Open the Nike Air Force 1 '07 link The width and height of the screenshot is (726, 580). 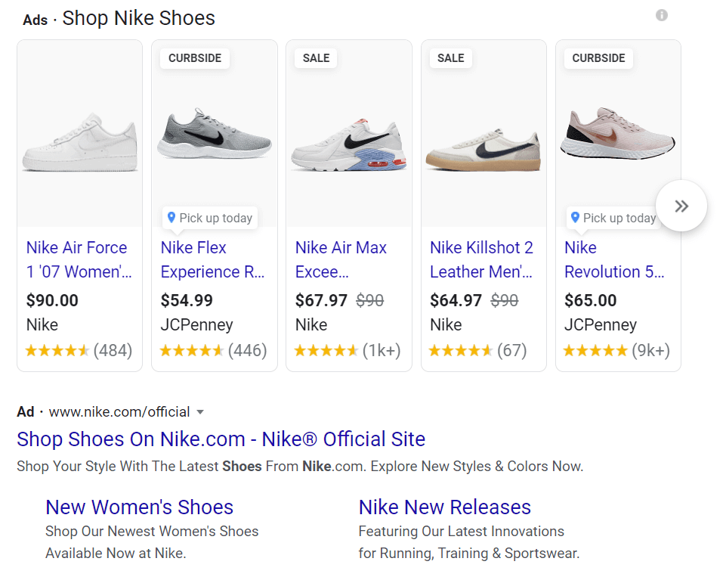click(x=78, y=259)
